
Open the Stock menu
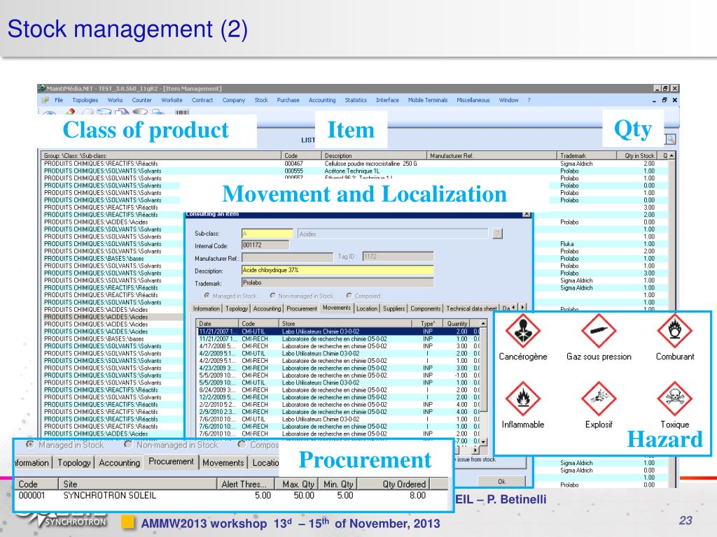click(x=261, y=100)
